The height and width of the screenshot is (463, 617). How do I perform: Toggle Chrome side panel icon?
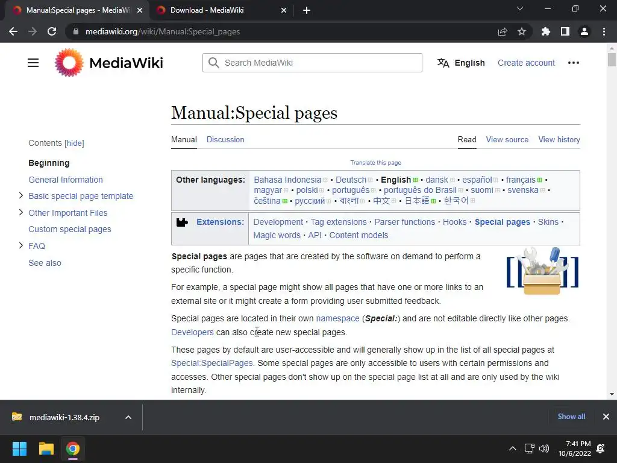(565, 31)
